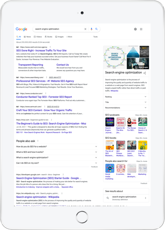Open the search Tools button
The image size is (165, 230).
95,37
